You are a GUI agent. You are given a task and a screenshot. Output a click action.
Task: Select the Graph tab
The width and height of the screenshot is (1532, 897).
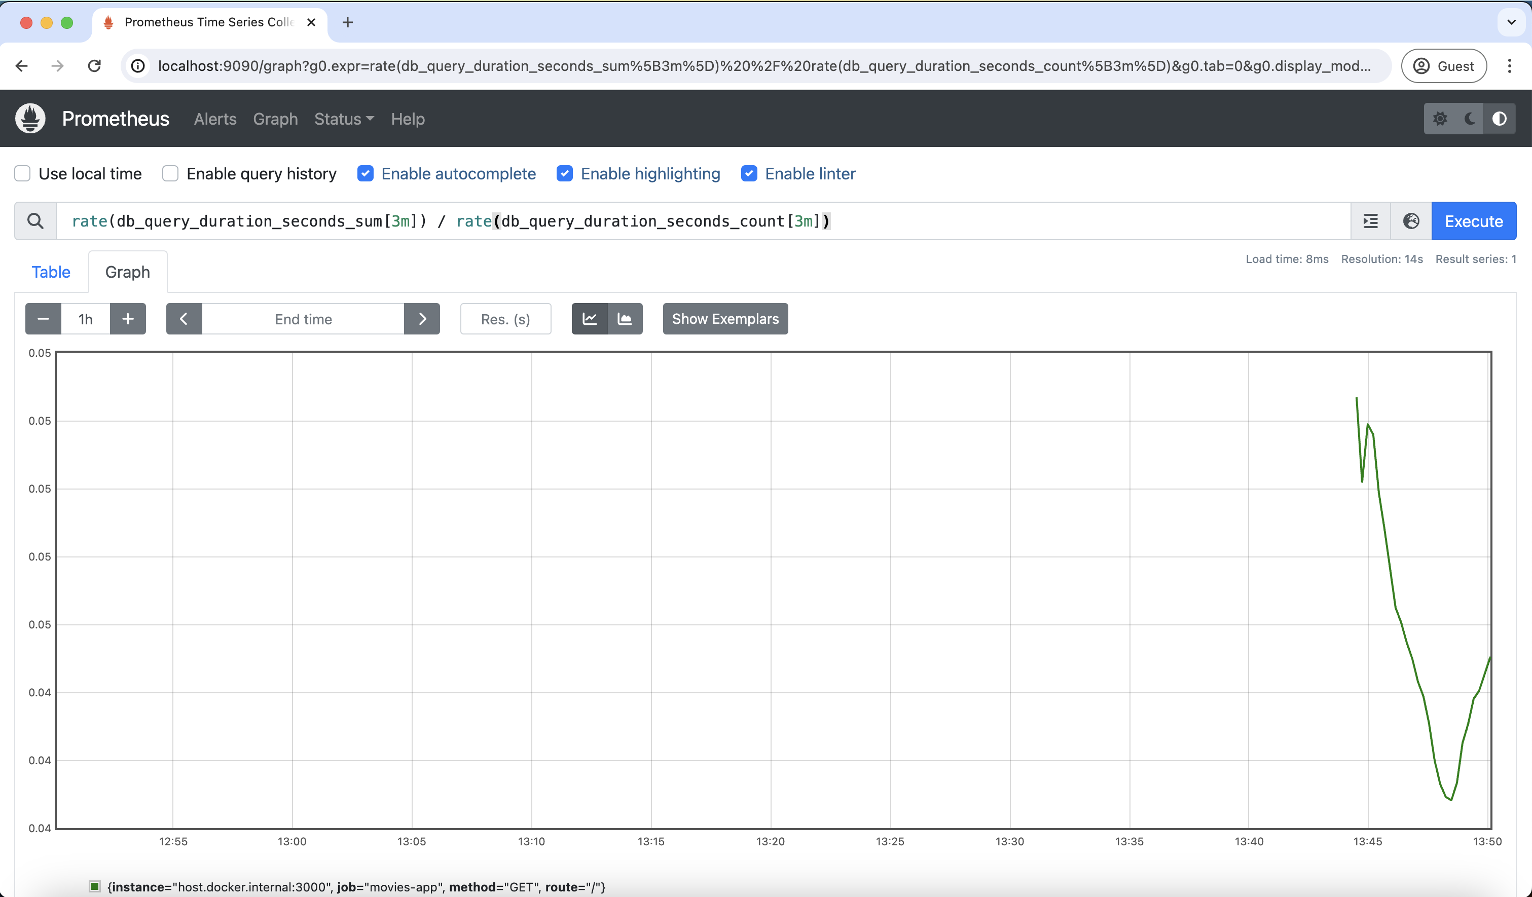coord(128,272)
